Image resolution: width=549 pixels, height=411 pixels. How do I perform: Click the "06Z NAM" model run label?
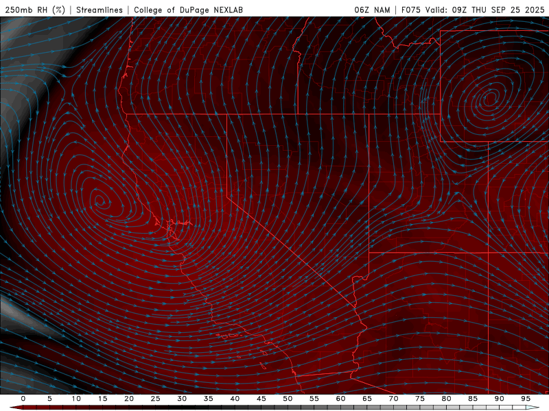372,10
